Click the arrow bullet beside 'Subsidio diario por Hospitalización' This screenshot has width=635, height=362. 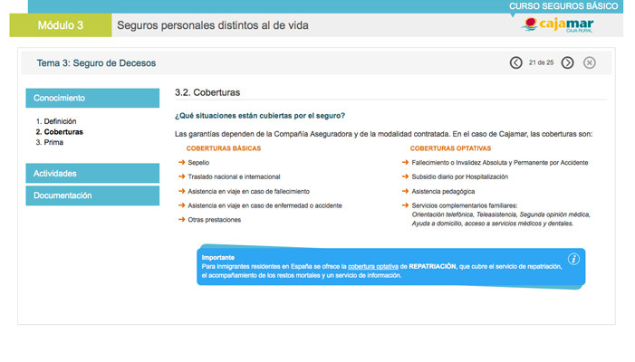tap(405, 176)
